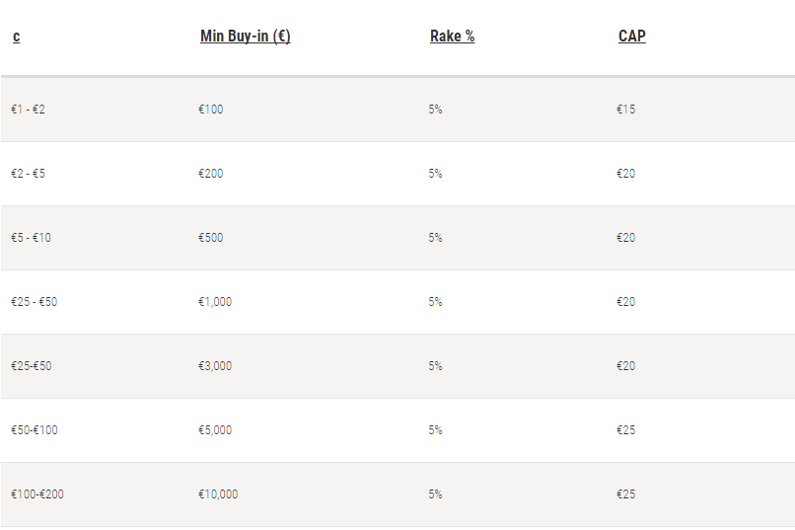Viewport: 795px width, 530px height.
Task: Click the Rake % column header
Action: pos(453,36)
